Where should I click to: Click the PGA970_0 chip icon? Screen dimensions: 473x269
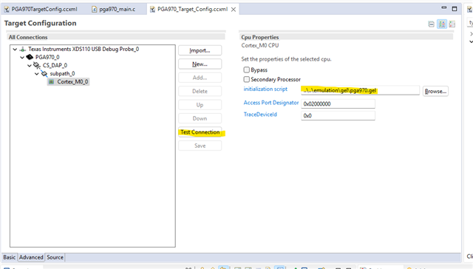(x=30, y=57)
